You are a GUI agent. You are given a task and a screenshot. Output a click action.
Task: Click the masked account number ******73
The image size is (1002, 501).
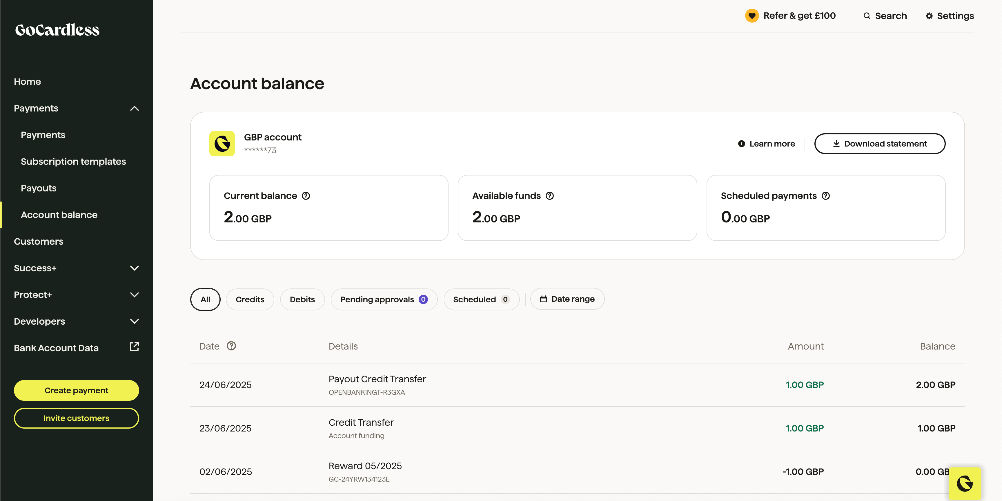[260, 150]
